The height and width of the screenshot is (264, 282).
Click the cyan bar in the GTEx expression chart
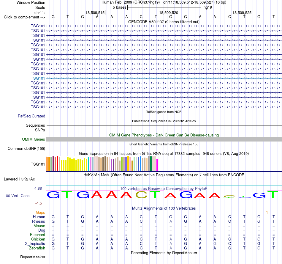(89, 164)
